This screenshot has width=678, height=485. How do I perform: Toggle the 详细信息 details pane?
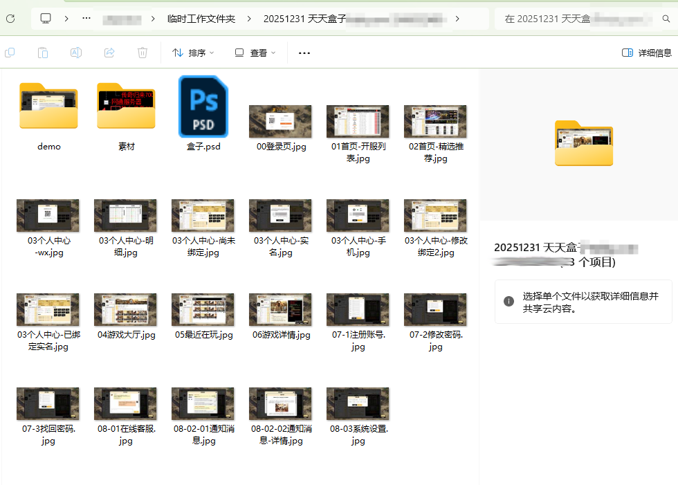click(646, 53)
